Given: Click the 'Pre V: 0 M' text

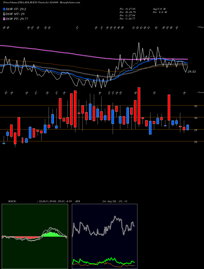Looking at the screenshot, I should tap(160, 12).
